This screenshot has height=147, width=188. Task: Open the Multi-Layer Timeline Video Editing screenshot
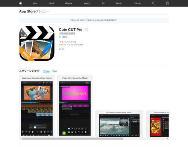click(x=37, y=106)
